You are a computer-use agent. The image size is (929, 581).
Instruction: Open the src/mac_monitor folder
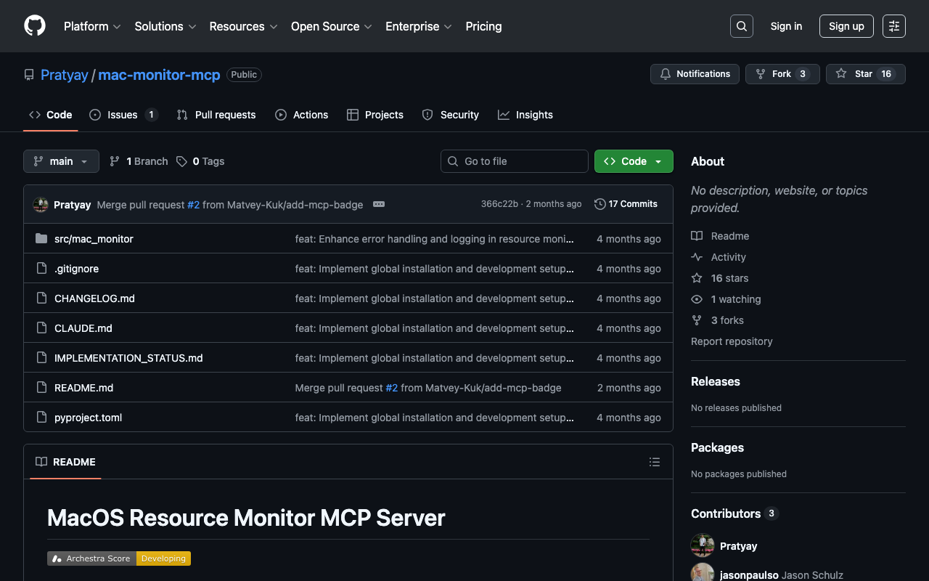tap(94, 239)
